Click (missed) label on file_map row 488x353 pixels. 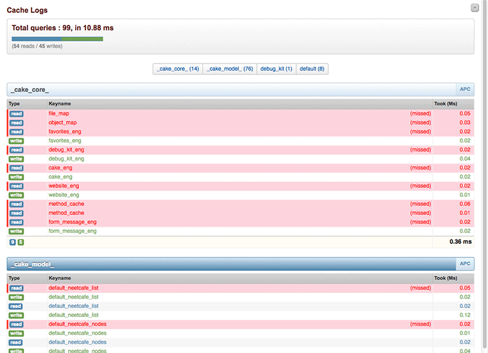click(x=421, y=114)
